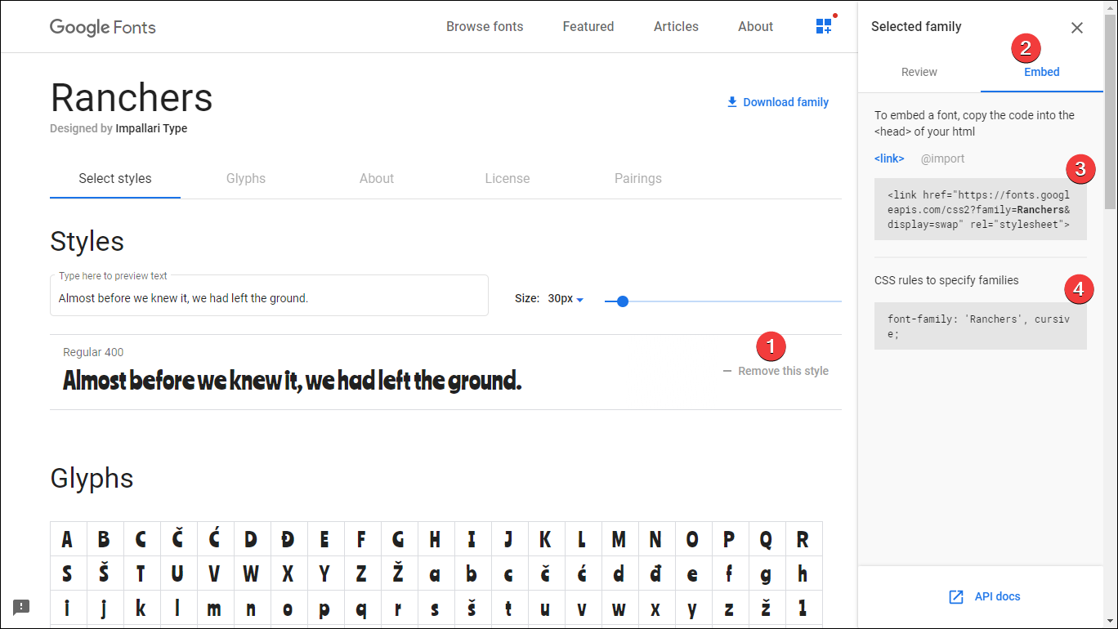Click the 'CSS rules to specify families' text
The width and height of the screenshot is (1118, 629).
click(x=946, y=280)
